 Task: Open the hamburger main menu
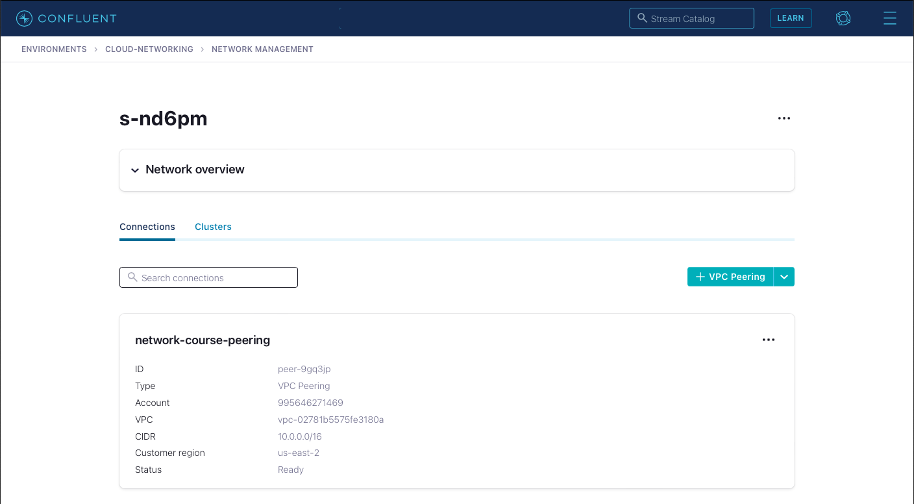[x=890, y=18]
